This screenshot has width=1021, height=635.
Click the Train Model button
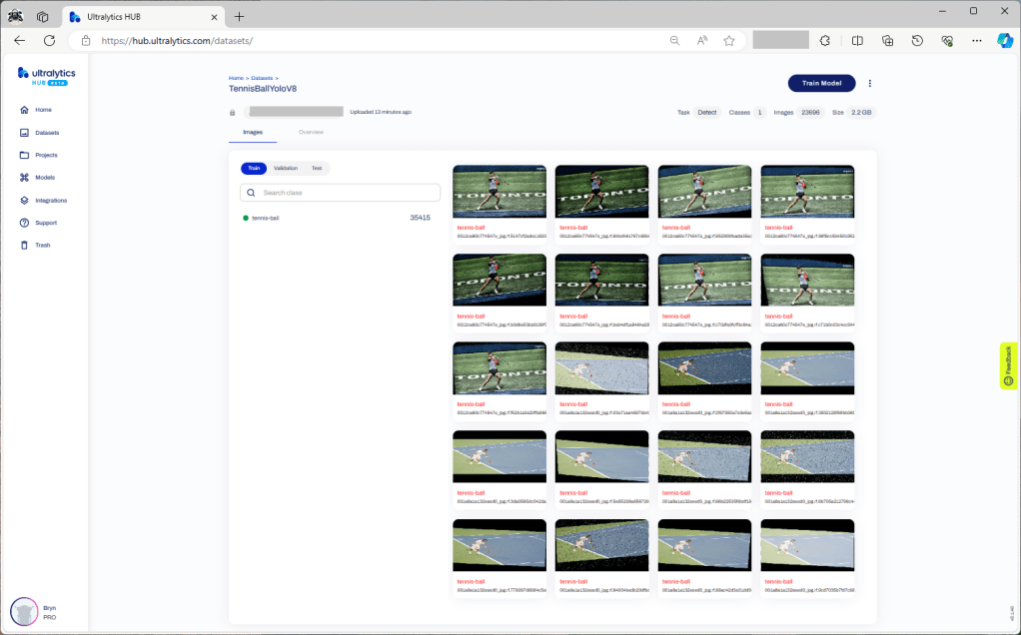821,83
